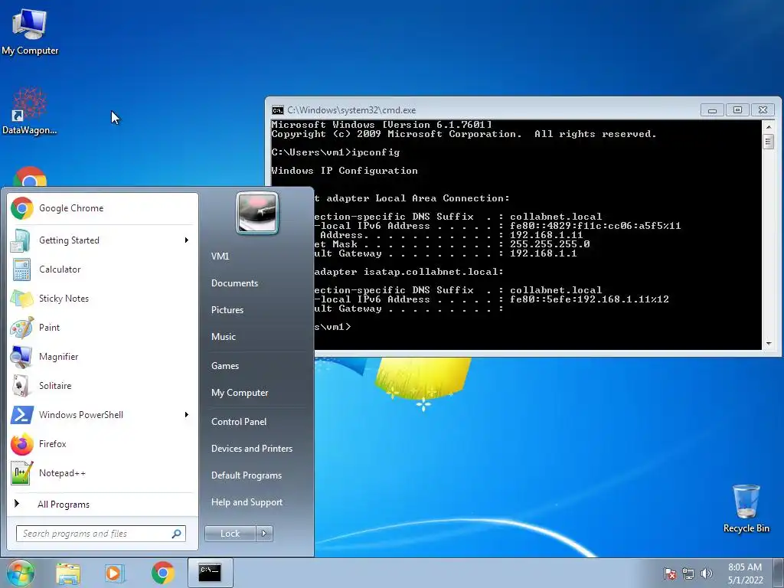Click the cmd.exe title bar text
Viewport: 784px width, 588px height.
coord(351,110)
